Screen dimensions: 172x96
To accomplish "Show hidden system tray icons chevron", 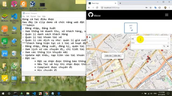I will click(142, 94).
